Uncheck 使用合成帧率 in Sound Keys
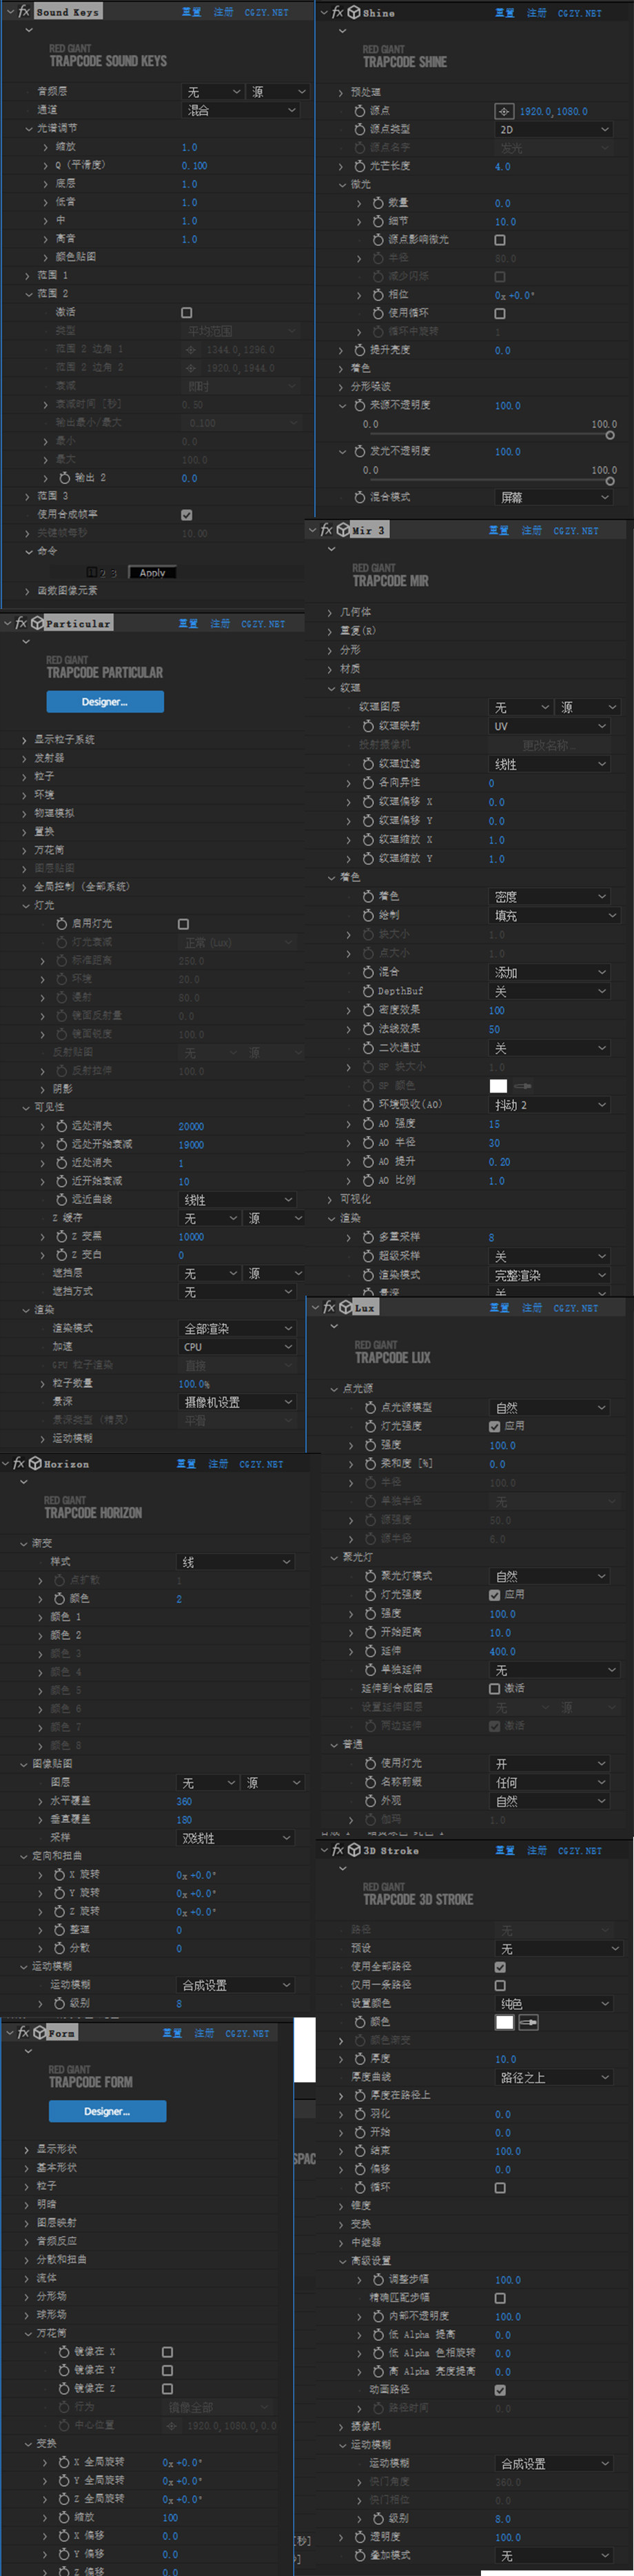The image size is (634, 2576). (x=187, y=515)
